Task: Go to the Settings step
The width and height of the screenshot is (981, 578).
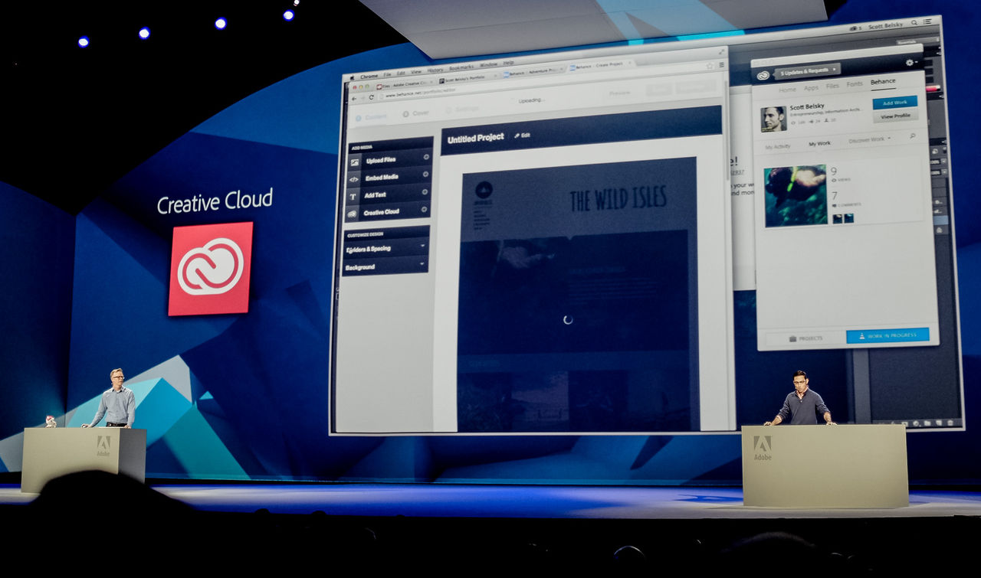Action: point(462,109)
